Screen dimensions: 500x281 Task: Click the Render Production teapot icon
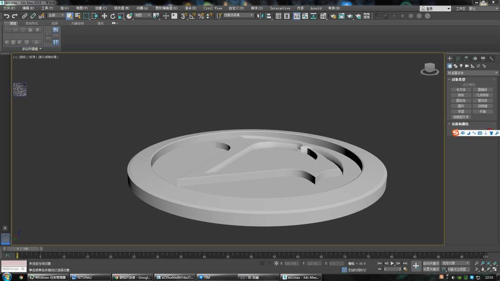point(350,16)
